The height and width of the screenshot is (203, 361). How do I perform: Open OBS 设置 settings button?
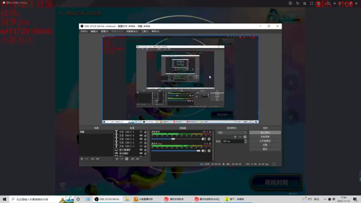pos(265,145)
